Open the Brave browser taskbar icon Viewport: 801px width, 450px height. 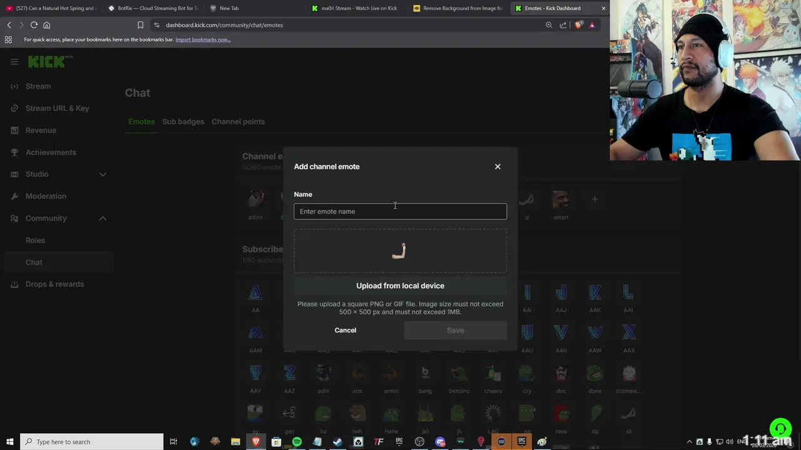pos(256,442)
